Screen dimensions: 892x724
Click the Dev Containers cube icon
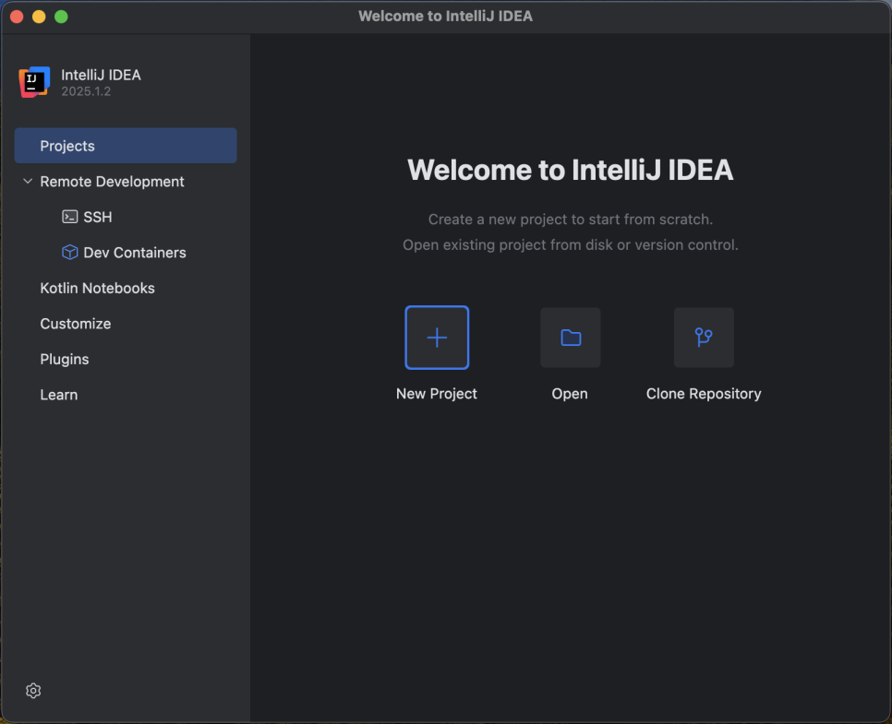69,253
